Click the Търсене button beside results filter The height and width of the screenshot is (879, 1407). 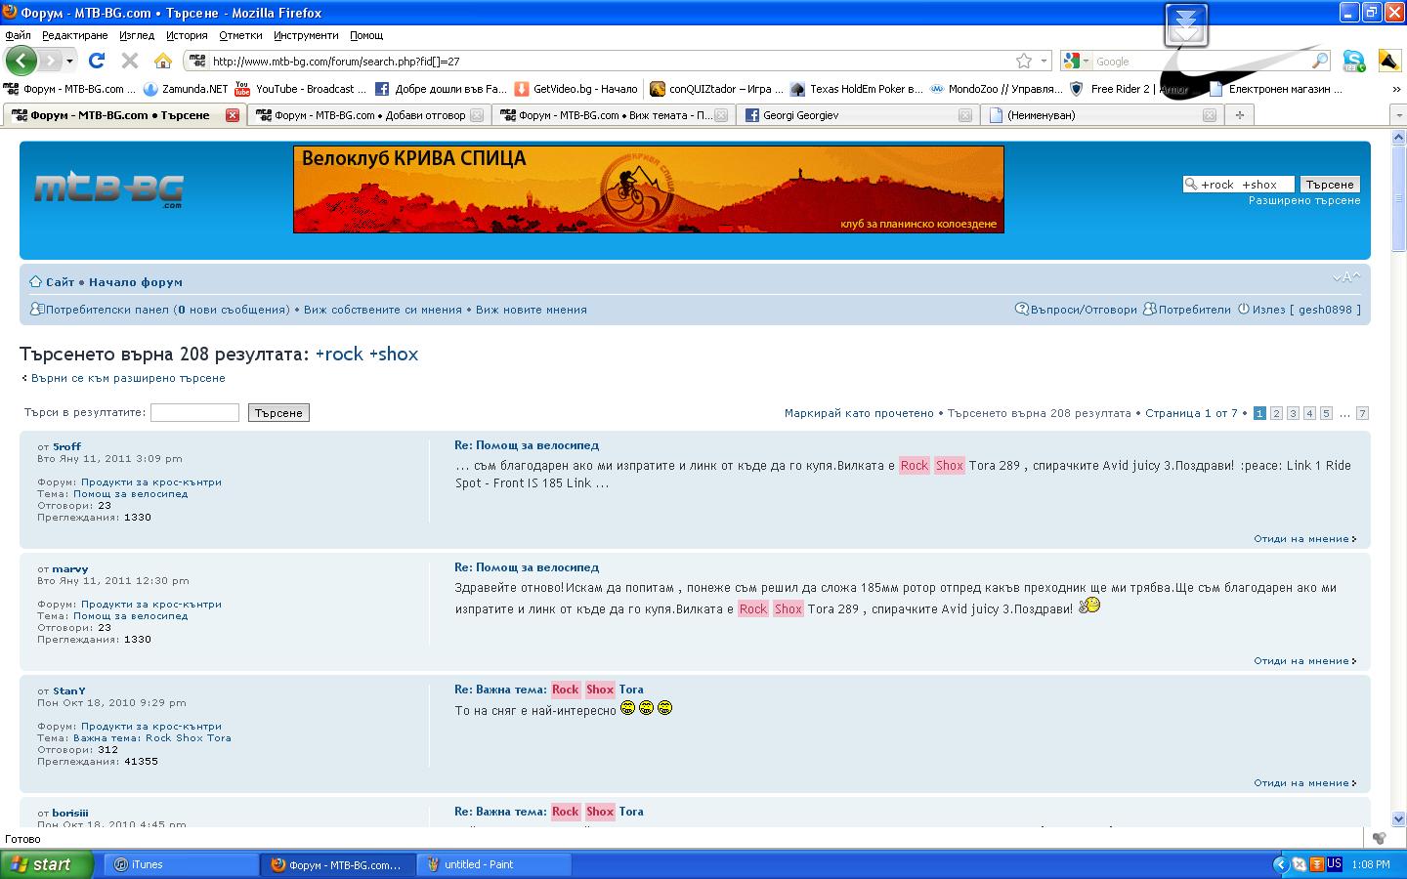pyautogui.click(x=278, y=413)
